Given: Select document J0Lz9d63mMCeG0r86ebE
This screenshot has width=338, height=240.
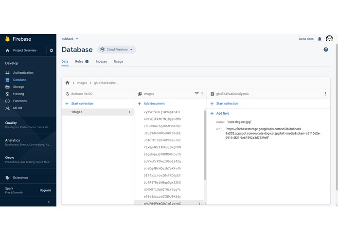Looking at the screenshot, I should coord(162,133).
